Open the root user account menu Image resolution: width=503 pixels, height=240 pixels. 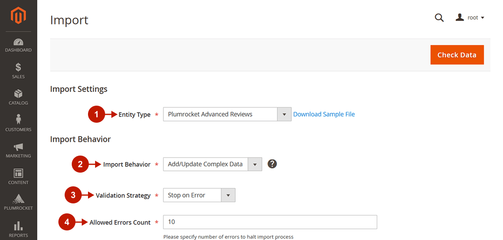pos(470,18)
